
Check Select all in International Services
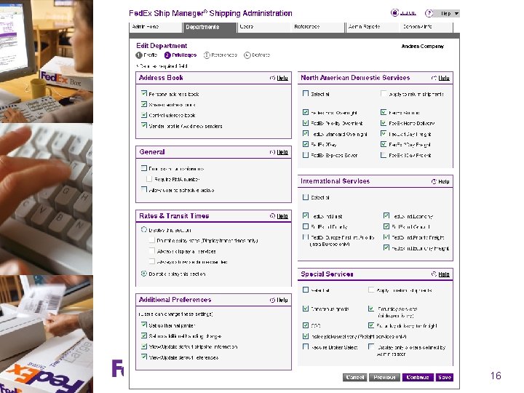(306, 197)
